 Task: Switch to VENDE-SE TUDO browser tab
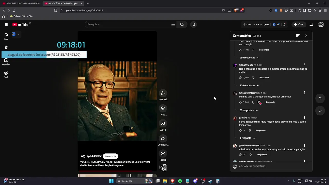click(x=21, y=3)
